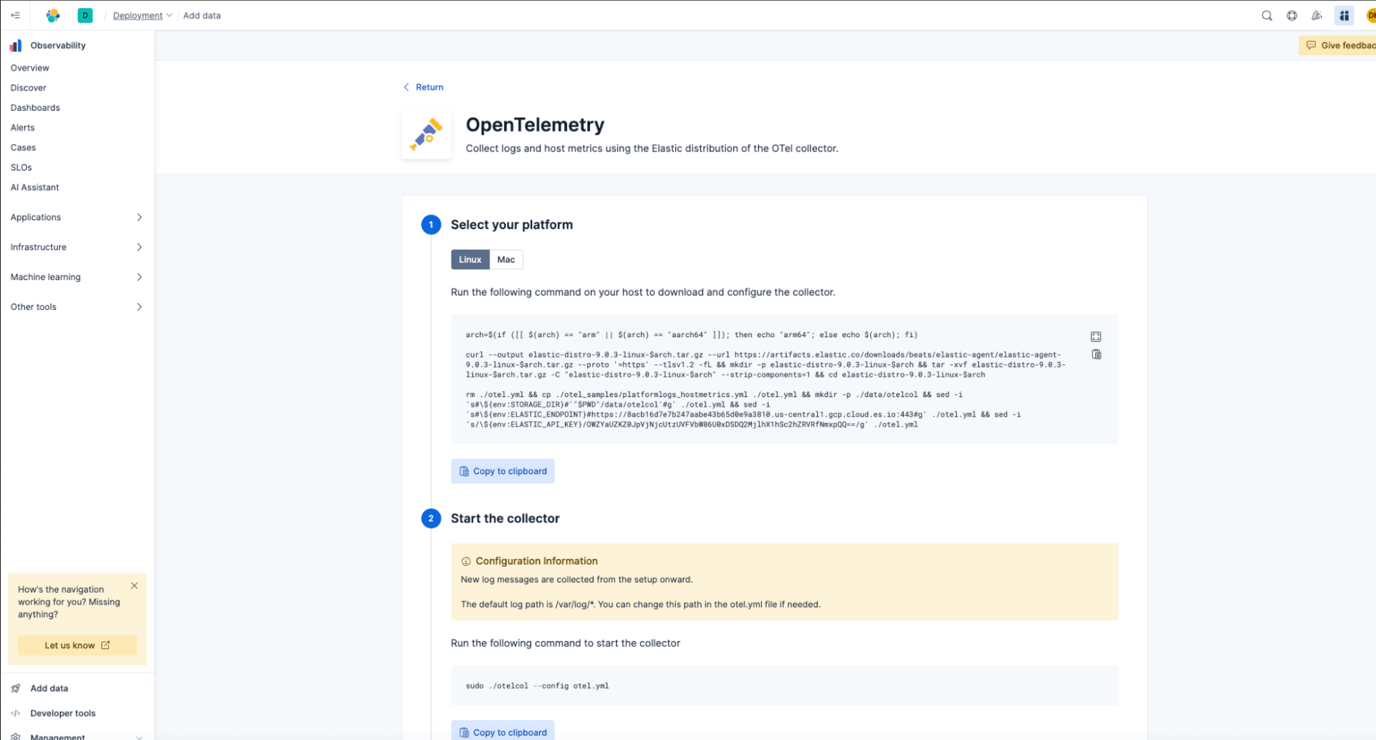Dismiss the navigation feedback callout
1376x740 pixels.
point(134,586)
